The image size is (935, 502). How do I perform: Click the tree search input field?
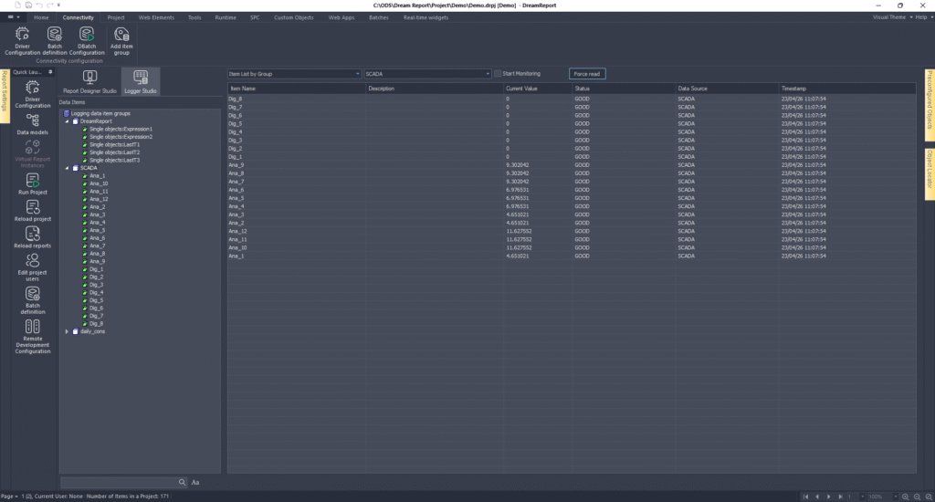point(119,482)
